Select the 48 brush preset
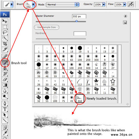This screenshot has height=139, width=139. (x=113, y=90)
